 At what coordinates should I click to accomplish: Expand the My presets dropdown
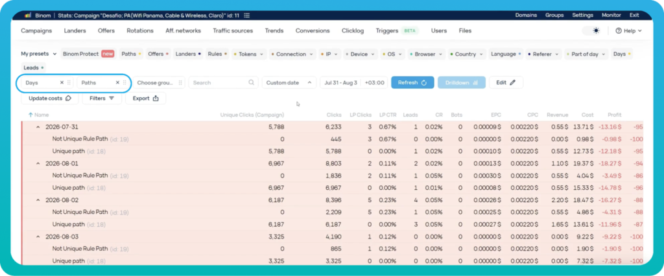click(39, 54)
